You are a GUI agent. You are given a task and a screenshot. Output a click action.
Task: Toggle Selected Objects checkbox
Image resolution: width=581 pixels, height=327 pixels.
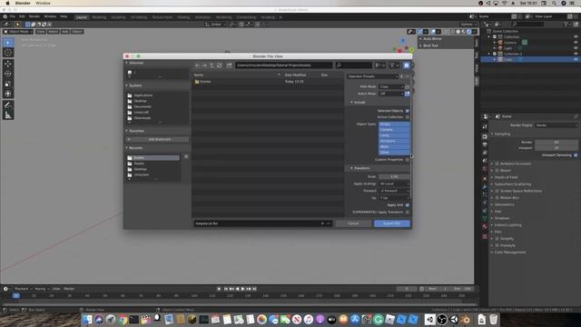408,111
